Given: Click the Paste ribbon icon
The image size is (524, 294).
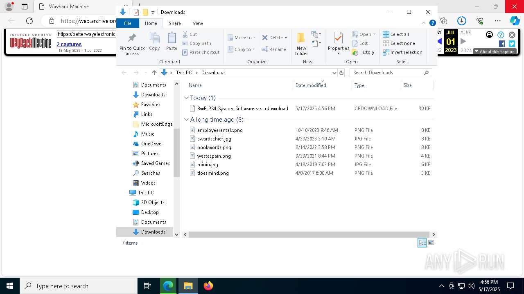Looking at the screenshot, I should 172,42.
